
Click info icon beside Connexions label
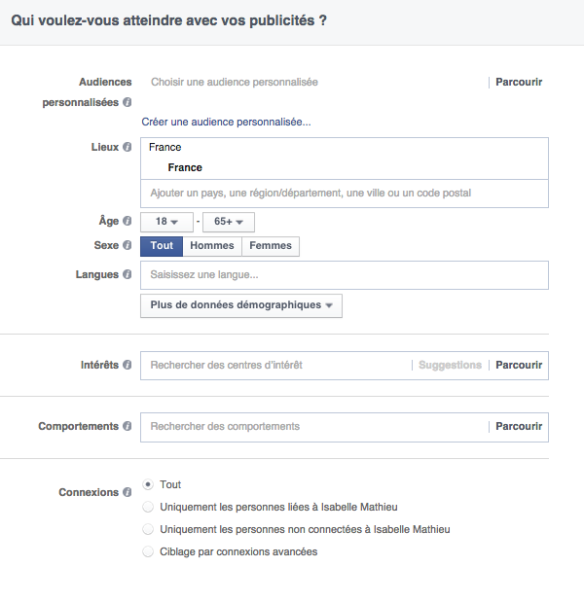pyautogui.click(x=128, y=493)
